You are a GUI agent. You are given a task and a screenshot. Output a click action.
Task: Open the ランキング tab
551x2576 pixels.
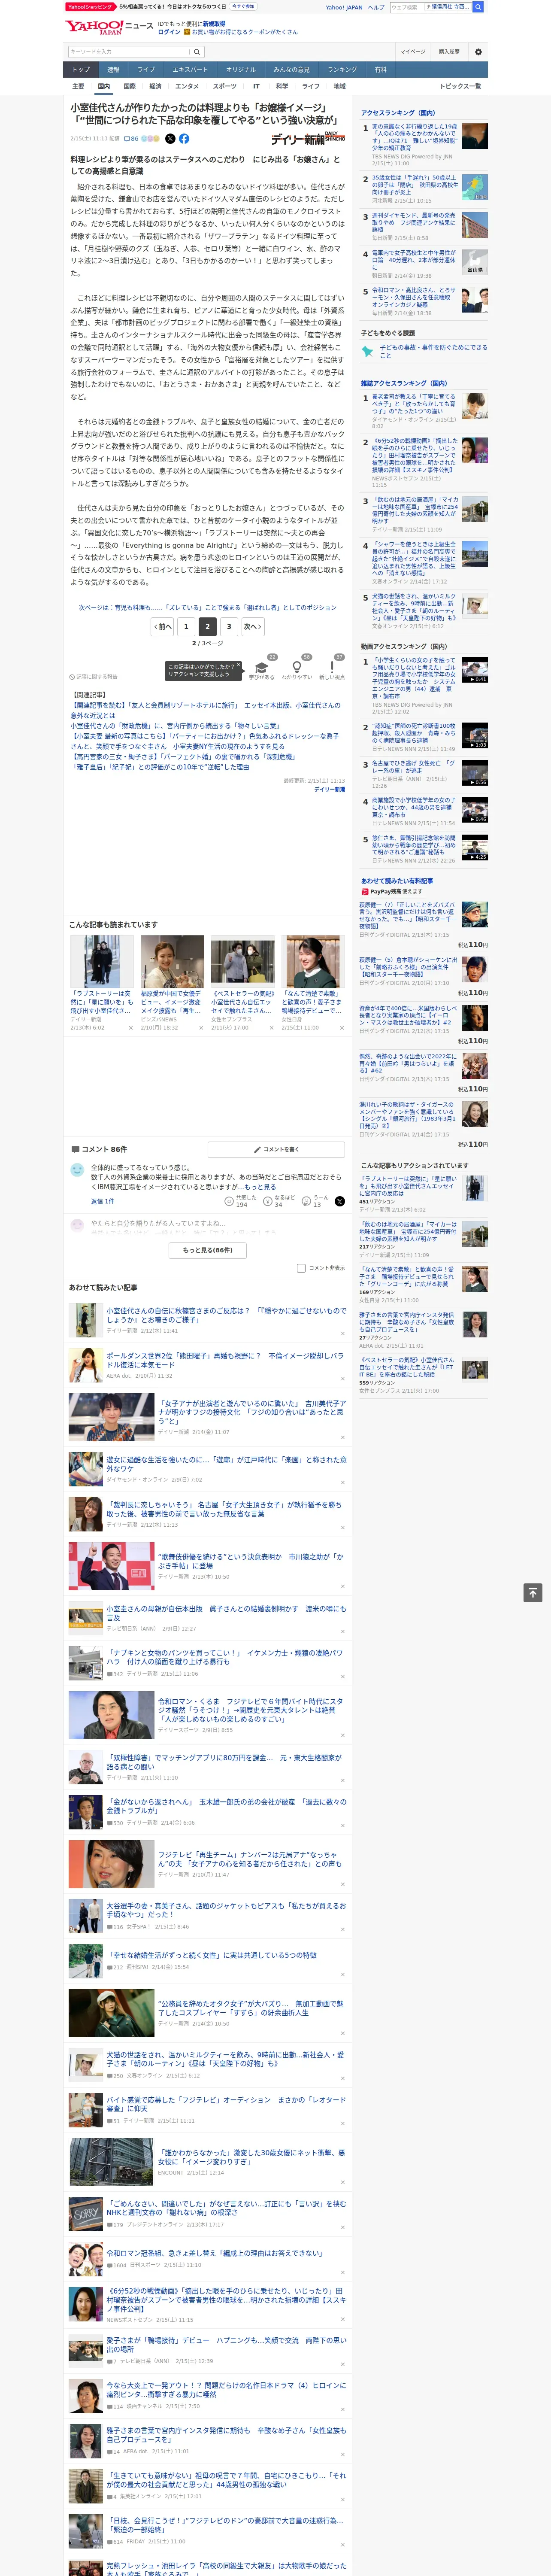click(342, 70)
